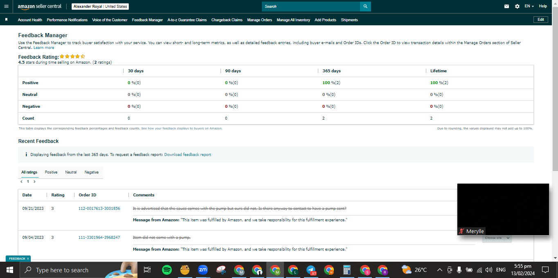Open Choose one dropdown for 09/04/2023 feedback
Image resolution: width=558 pixels, height=278 pixels.
(497, 238)
